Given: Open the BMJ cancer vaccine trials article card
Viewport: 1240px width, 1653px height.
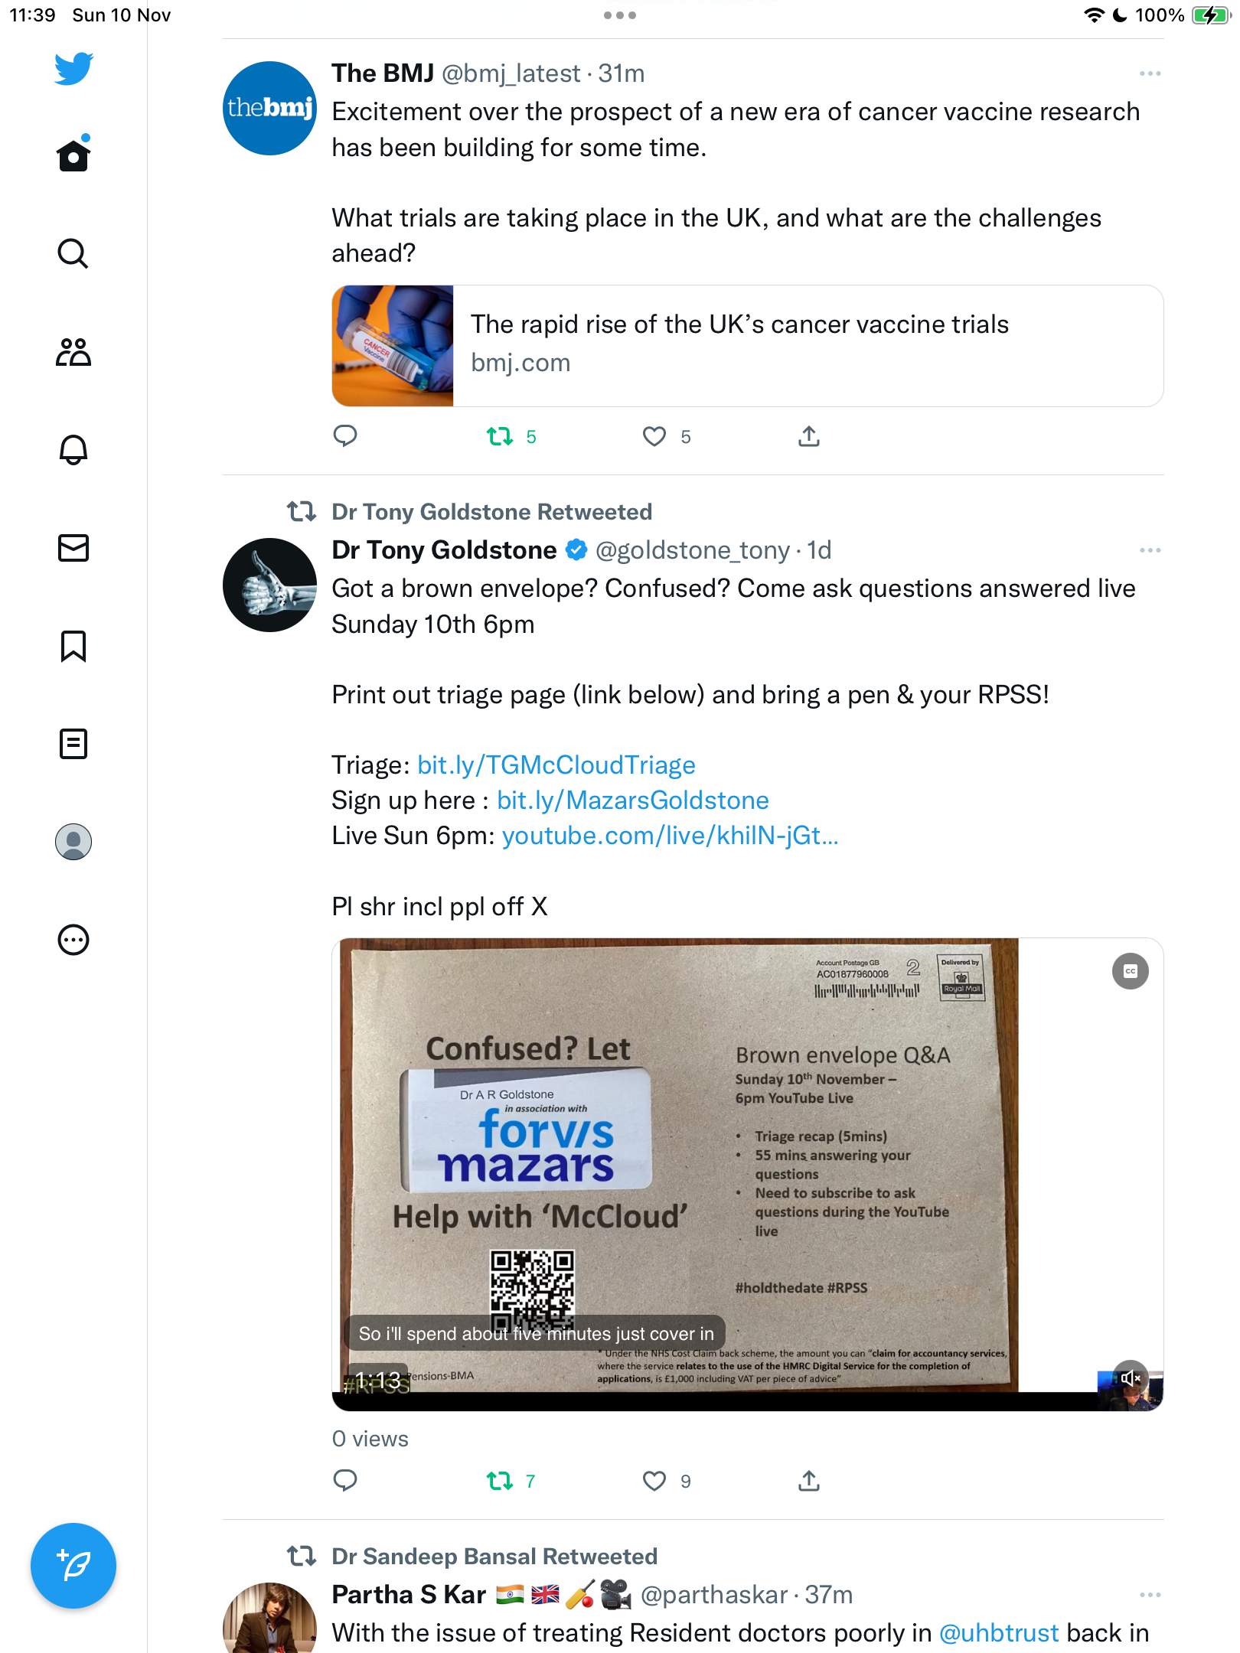Looking at the screenshot, I should (x=748, y=346).
